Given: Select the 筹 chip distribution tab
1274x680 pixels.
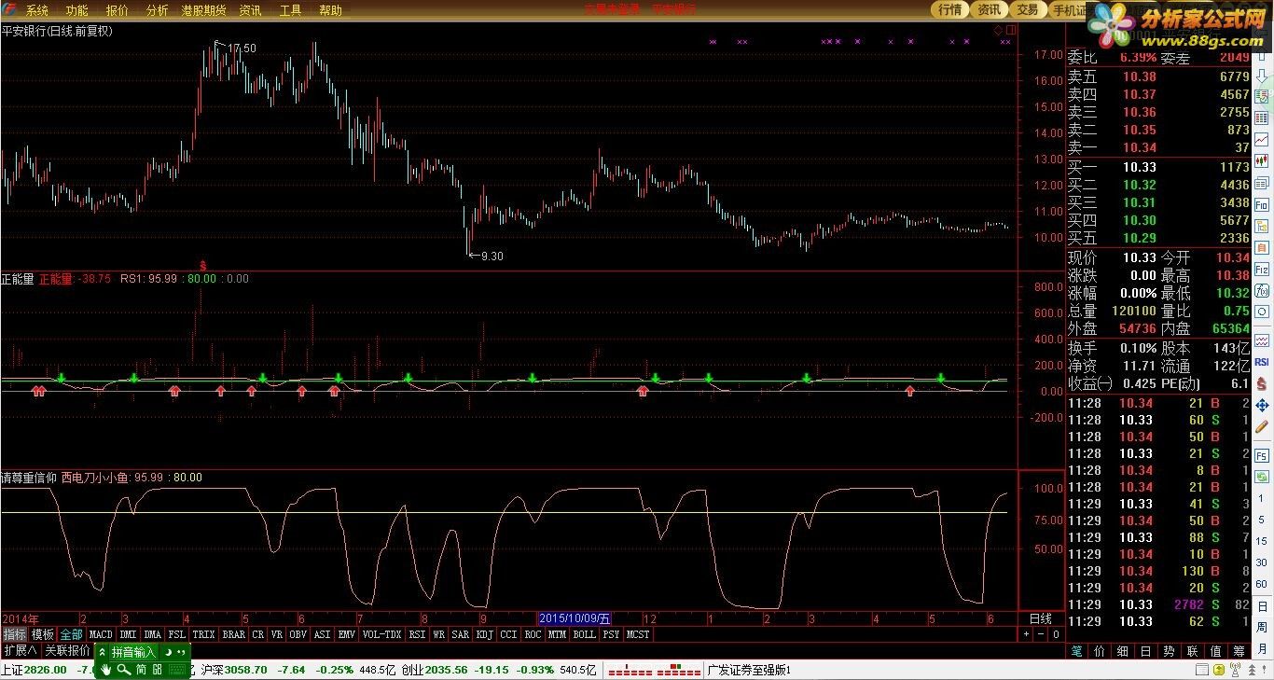Looking at the screenshot, I should [1239, 650].
